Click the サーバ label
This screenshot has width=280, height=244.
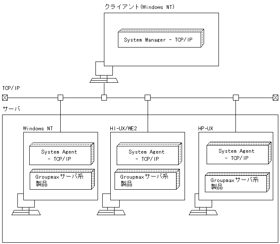tap(11, 109)
